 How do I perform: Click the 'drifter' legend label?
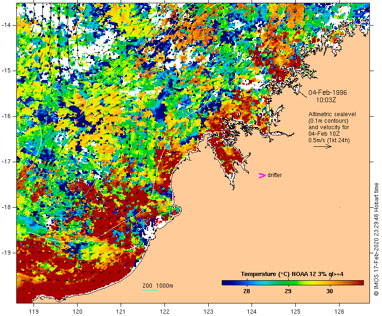pos(274,175)
